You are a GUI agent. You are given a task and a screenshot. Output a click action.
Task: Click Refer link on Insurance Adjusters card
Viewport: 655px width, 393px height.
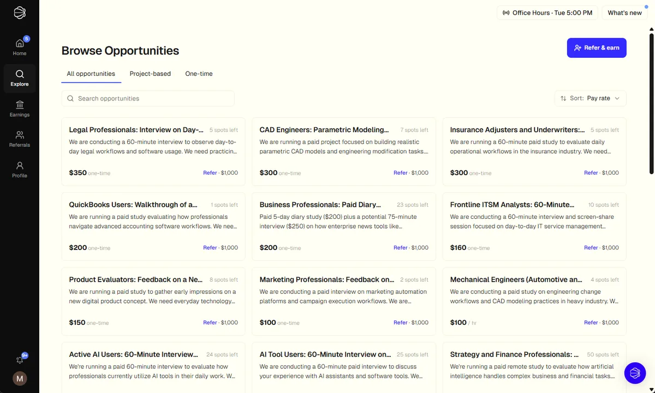(591, 173)
